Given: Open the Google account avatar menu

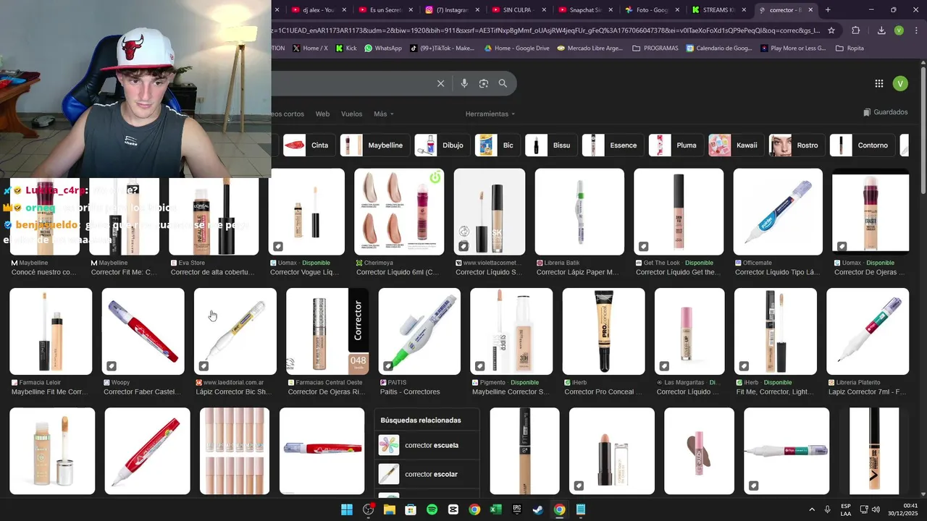Looking at the screenshot, I should coord(900,83).
